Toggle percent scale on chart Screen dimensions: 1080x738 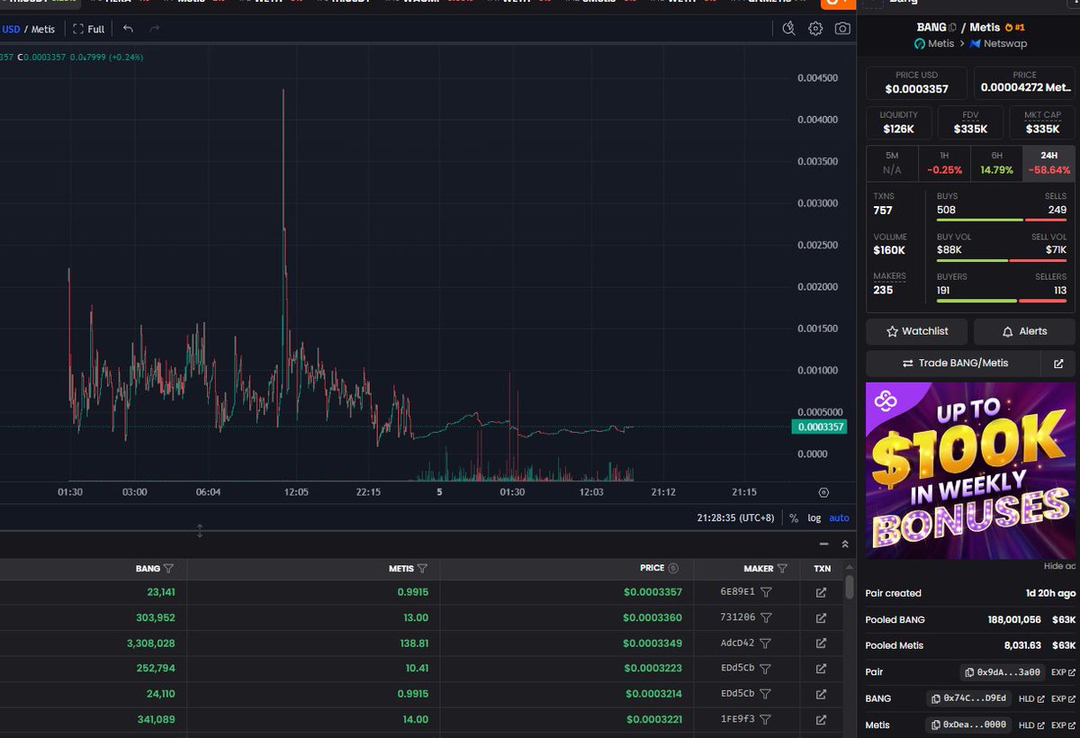pos(794,517)
